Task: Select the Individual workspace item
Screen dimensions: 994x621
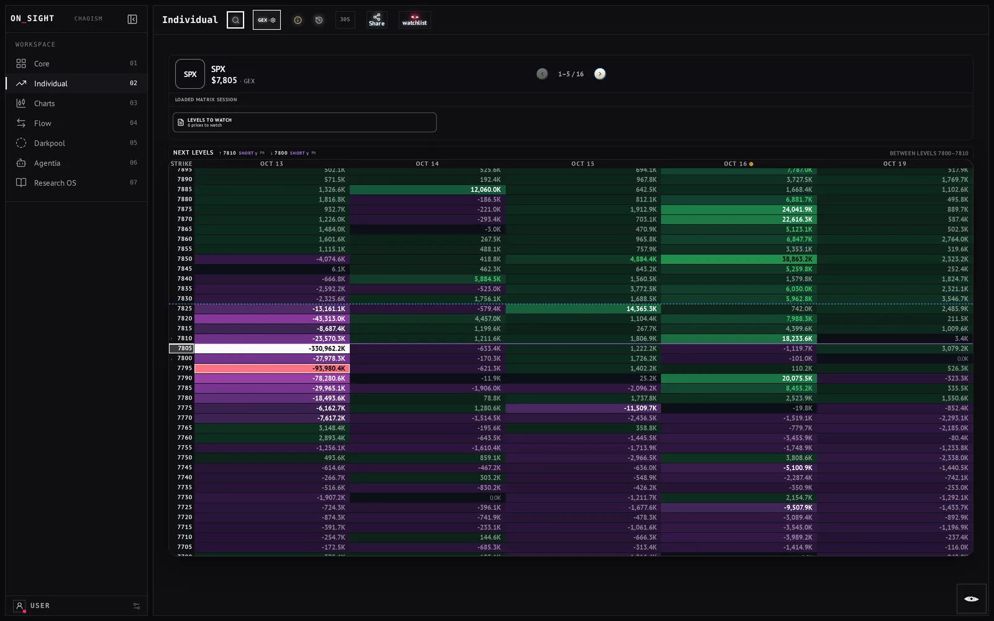Action: pos(76,83)
